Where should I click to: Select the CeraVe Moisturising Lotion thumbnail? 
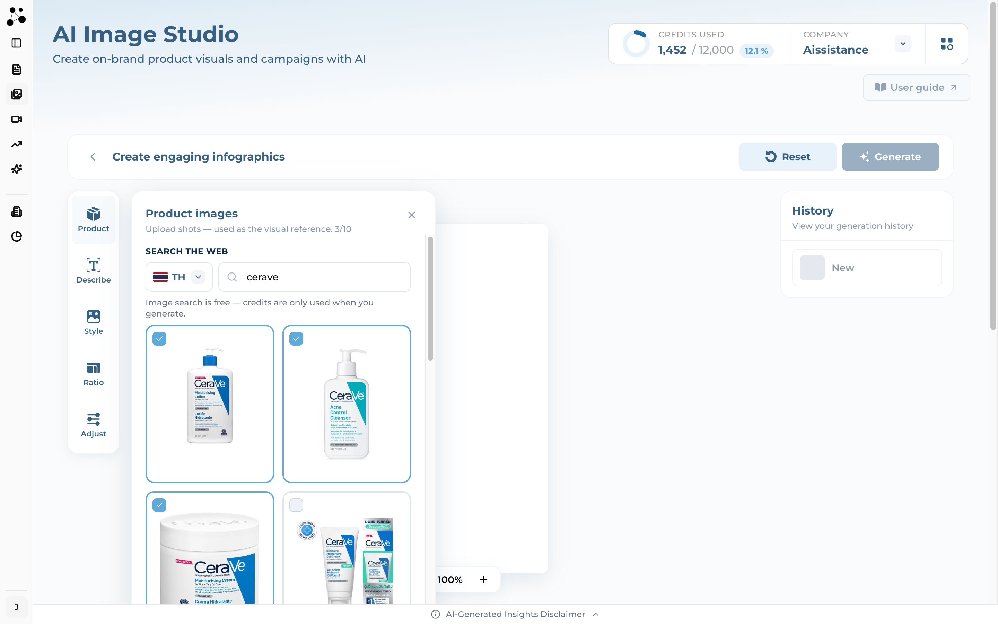(210, 404)
